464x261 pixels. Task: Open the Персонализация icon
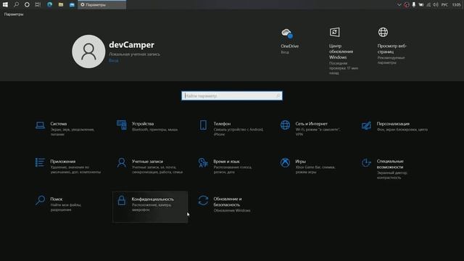366,125
